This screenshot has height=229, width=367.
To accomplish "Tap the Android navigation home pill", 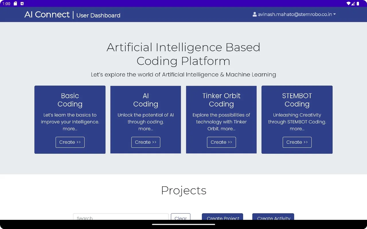I will [x=183, y=224].
